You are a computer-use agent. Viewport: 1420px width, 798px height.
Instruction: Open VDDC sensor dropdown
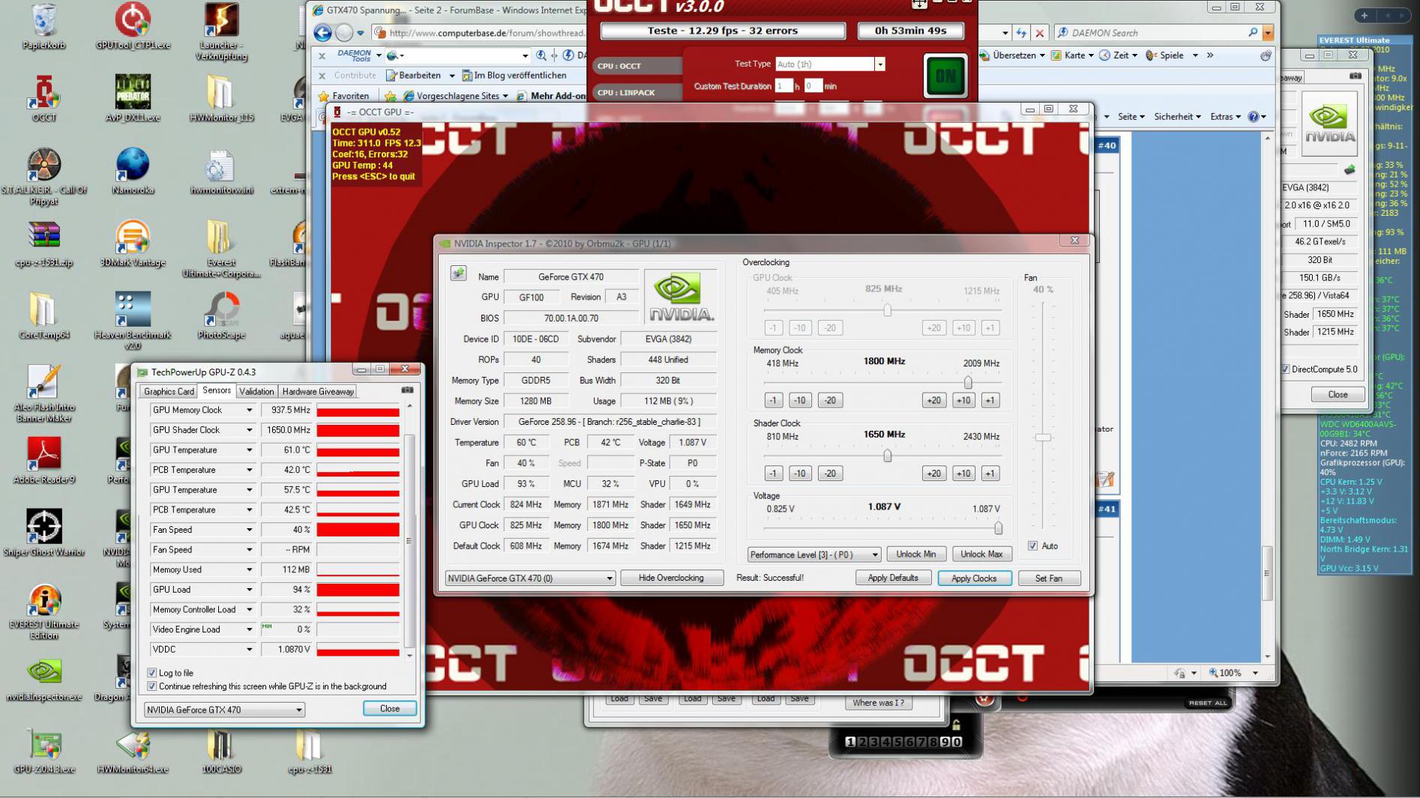click(x=249, y=650)
